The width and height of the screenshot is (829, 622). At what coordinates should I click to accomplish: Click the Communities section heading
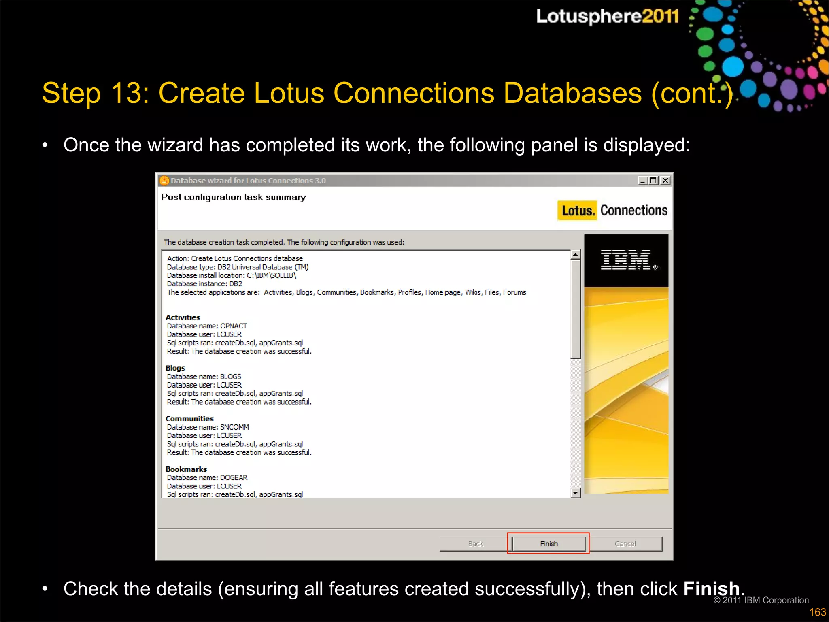(x=189, y=419)
